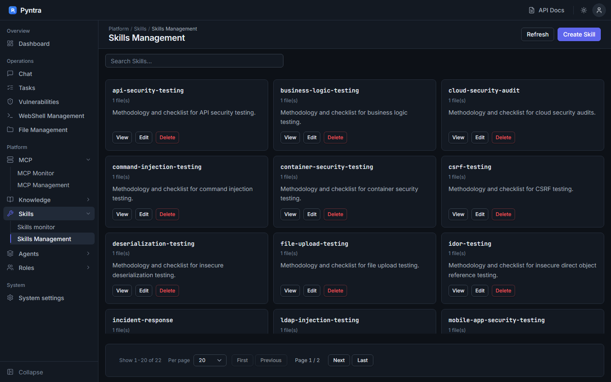Select Skills Management sidebar item

52,239
